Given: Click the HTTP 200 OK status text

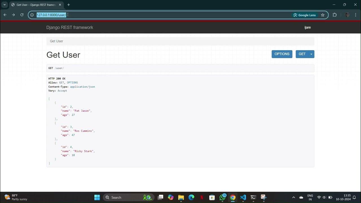Looking at the screenshot, I should click(57, 79).
